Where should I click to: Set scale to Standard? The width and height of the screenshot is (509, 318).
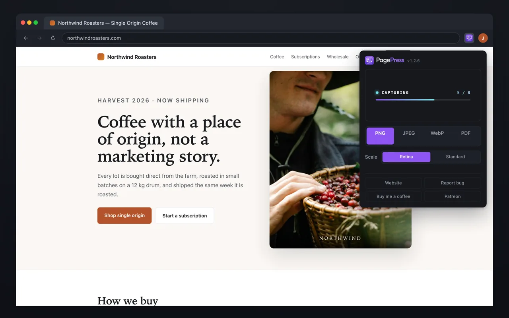pos(455,157)
